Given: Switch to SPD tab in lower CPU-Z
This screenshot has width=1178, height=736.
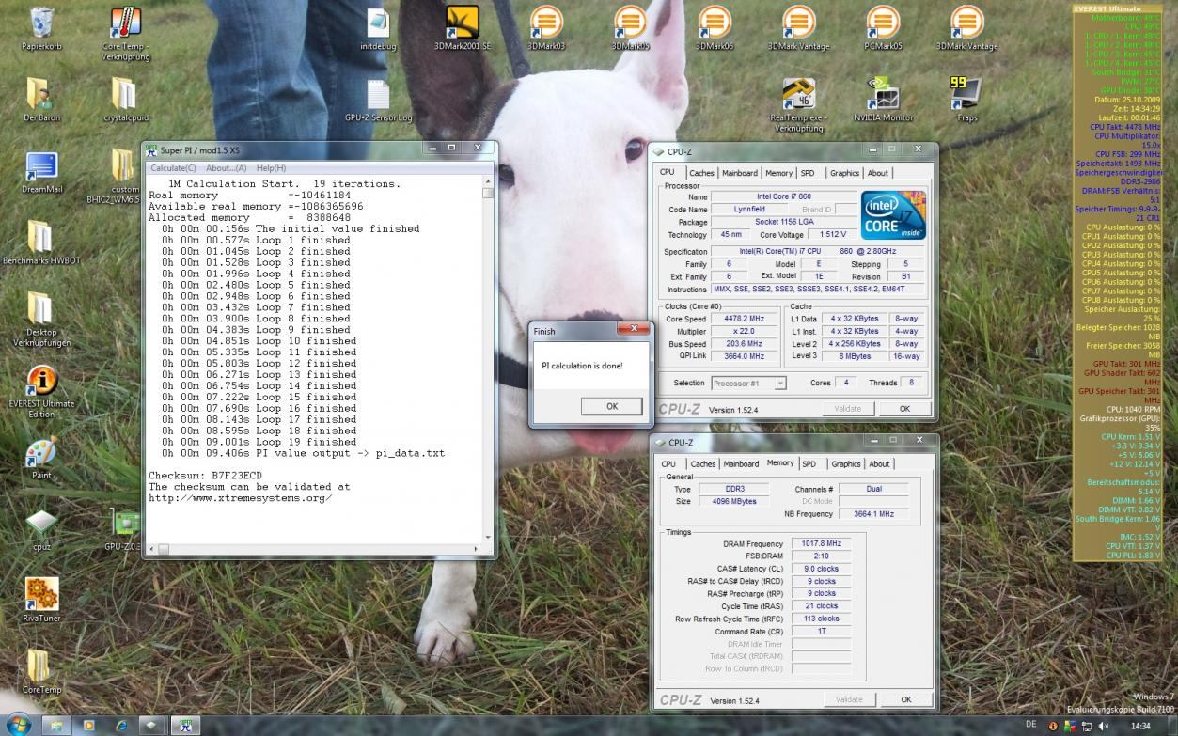Looking at the screenshot, I should click(x=809, y=463).
